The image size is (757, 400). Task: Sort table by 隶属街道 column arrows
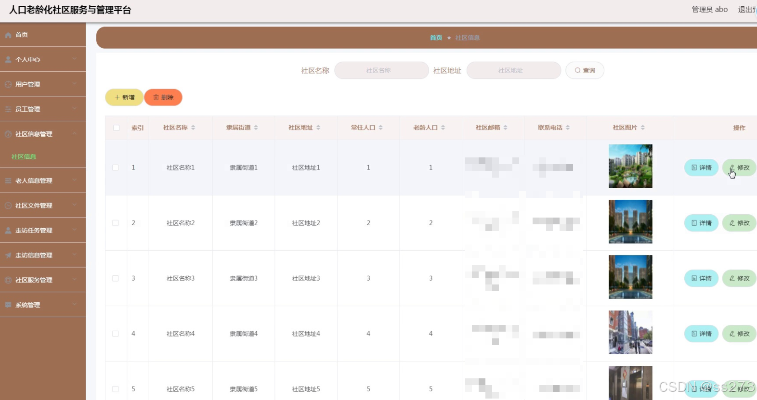click(256, 128)
